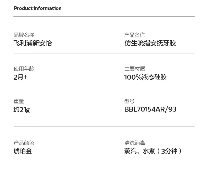Select the 型号 label

129,101
